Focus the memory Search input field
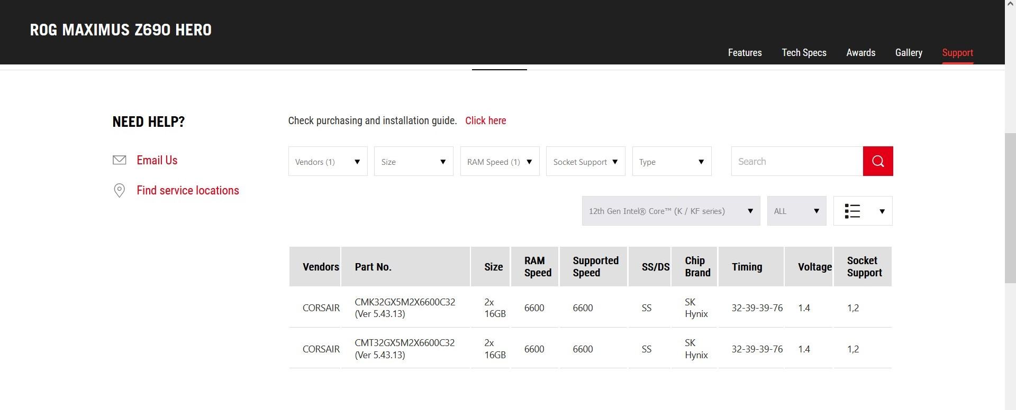Image resolution: width=1016 pixels, height=410 pixels. coord(796,161)
